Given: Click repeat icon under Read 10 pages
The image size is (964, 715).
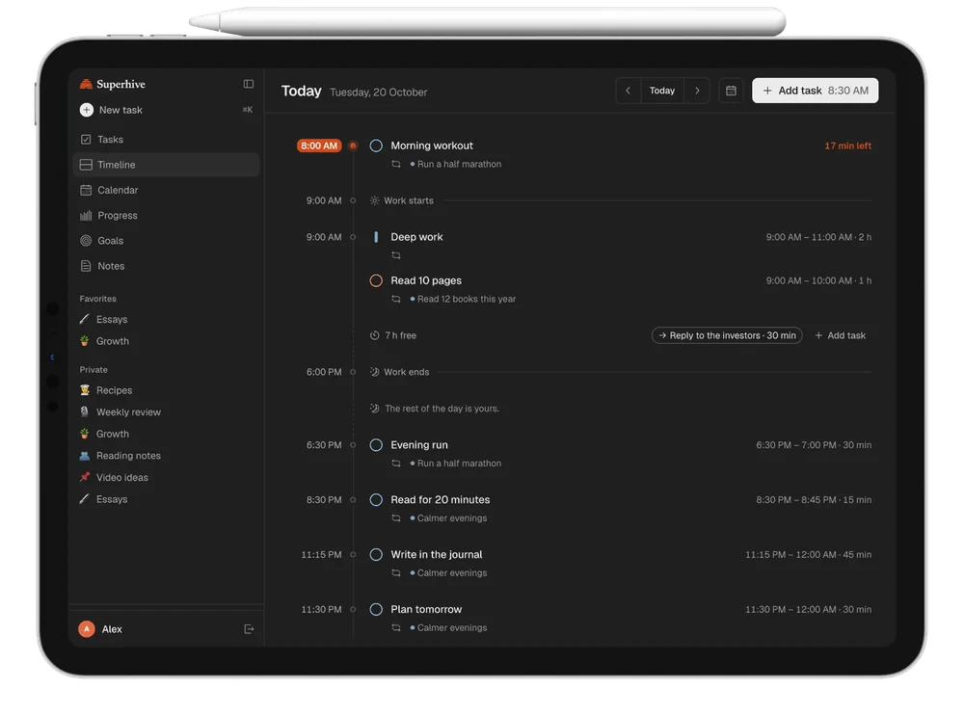Looking at the screenshot, I should pyautogui.click(x=396, y=299).
